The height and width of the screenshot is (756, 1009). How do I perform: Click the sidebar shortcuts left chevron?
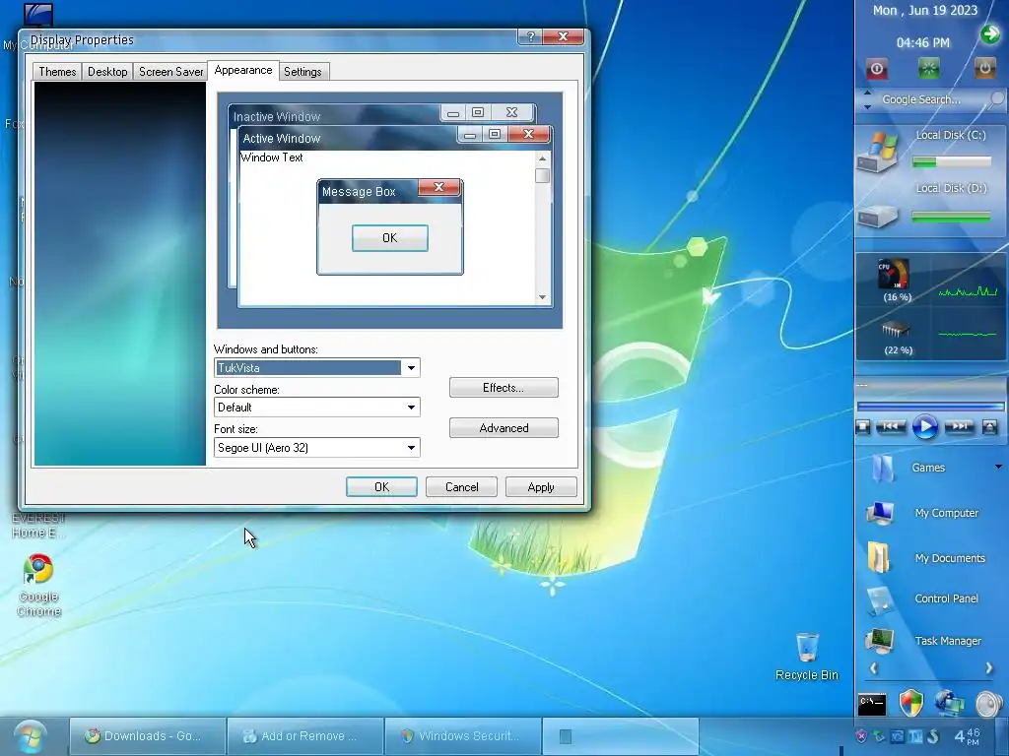tap(873, 668)
